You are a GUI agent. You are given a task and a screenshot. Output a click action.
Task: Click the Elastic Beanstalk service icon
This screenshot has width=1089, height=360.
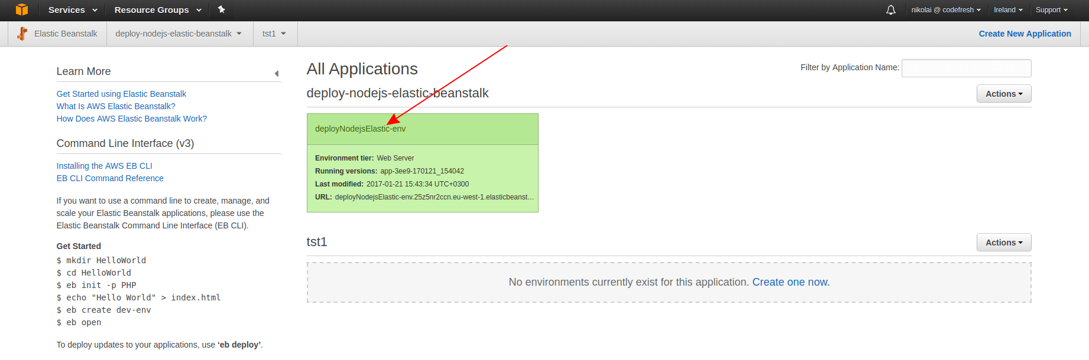click(22, 34)
